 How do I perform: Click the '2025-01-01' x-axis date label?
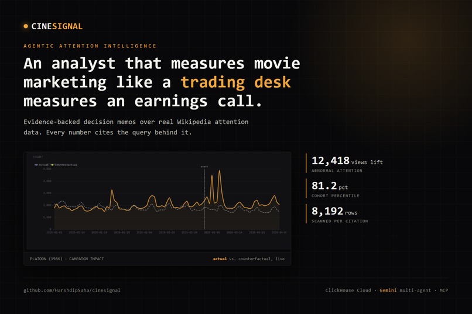tap(54, 232)
